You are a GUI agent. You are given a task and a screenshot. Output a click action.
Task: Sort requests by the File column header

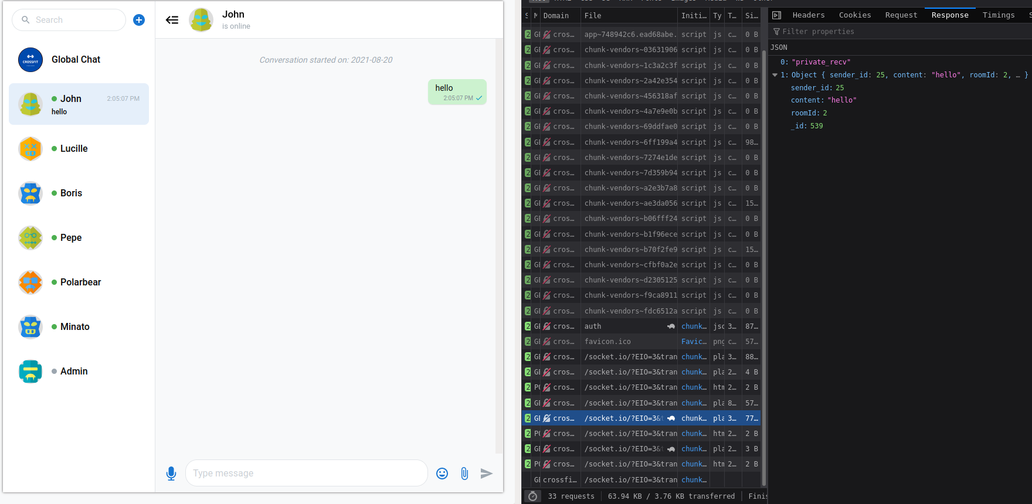pyautogui.click(x=627, y=16)
